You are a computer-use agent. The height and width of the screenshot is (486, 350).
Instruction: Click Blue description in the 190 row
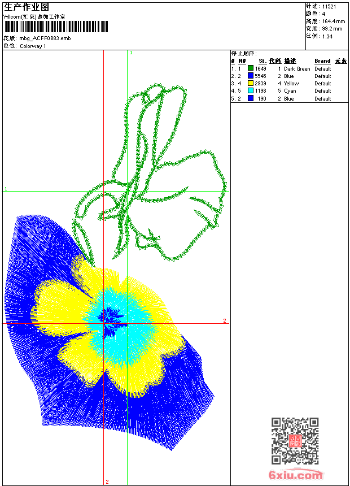(288, 98)
